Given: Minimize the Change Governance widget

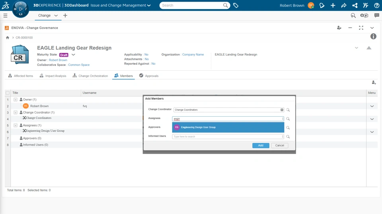Looking at the screenshot, I should coord(350,28).
